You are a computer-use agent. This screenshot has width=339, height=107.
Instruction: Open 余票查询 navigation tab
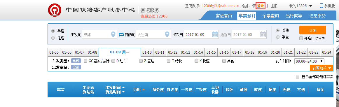[270, 16]
